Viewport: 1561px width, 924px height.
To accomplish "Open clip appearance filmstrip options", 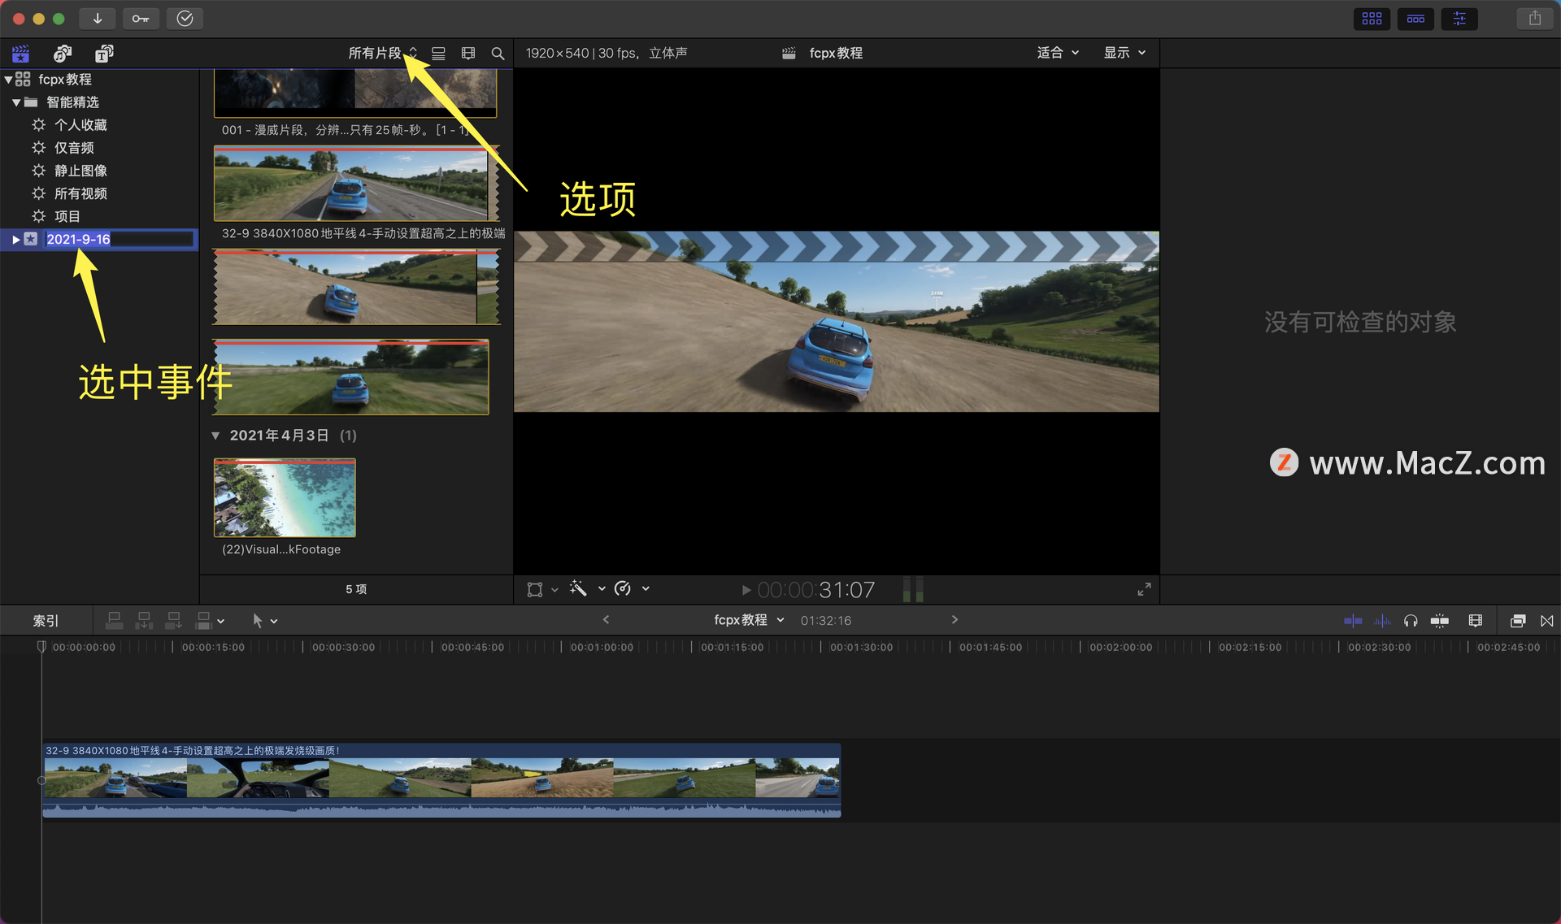I will click(x=468, y=54).
